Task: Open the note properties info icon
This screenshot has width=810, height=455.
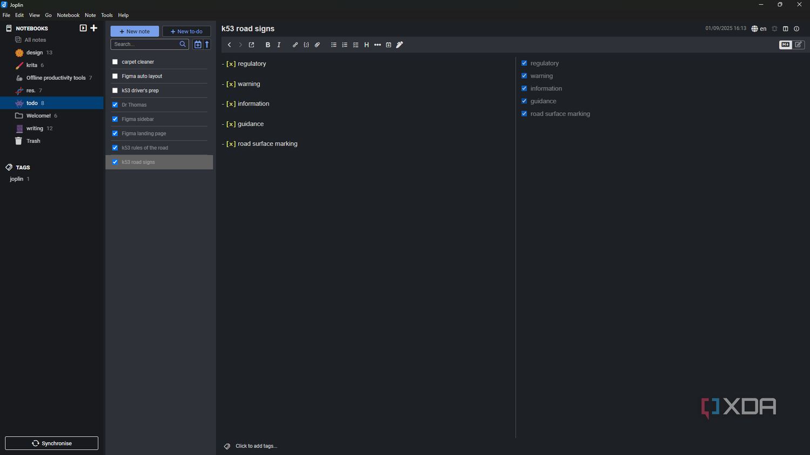Action: tap(796, 29)
